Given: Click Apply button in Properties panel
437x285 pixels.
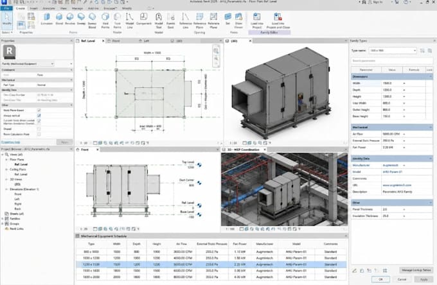Looking at the screenshot, I should [64, 142].
